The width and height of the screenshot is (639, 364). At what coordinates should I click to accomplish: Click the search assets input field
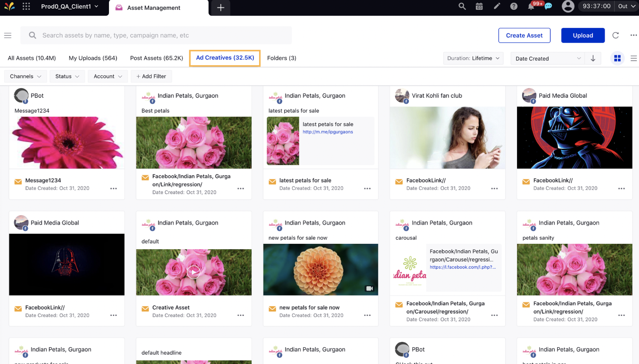[x=156, y=35]
